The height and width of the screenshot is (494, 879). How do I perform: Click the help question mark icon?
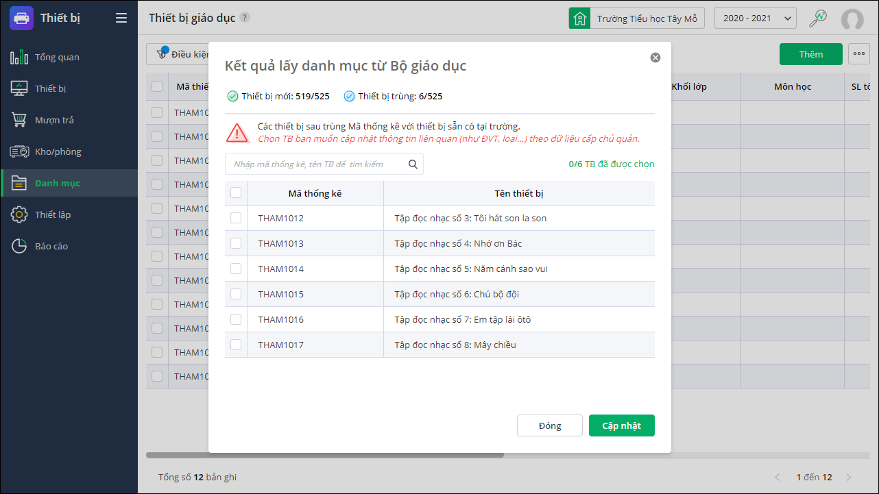(245, 18)
